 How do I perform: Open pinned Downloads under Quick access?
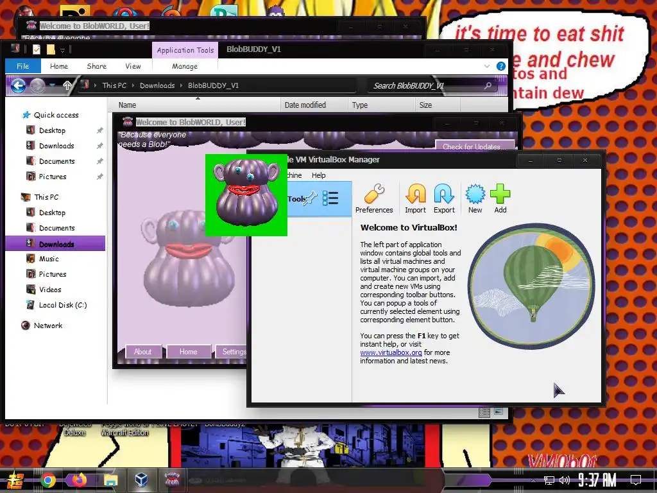(56, 146)
